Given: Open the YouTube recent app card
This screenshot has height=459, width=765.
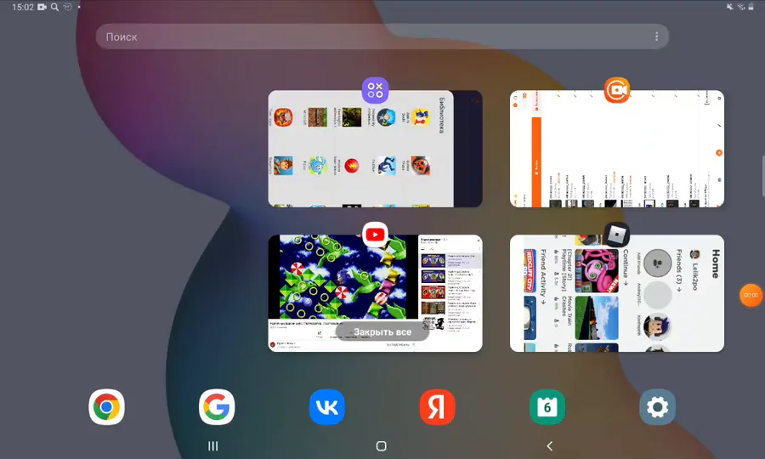Looking at the screenshot, I should (x=375, y=293).
